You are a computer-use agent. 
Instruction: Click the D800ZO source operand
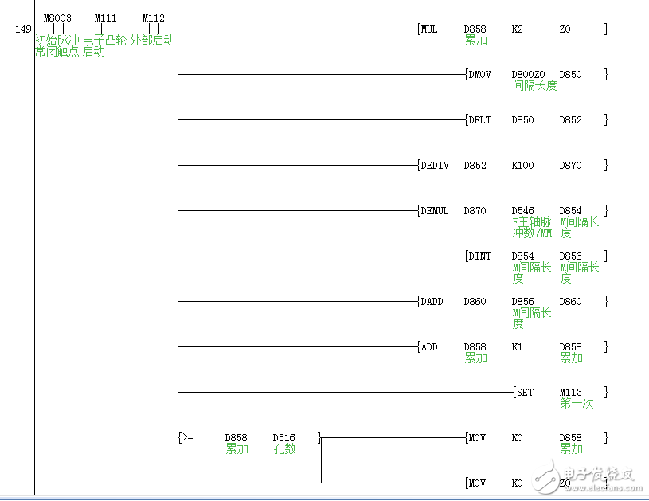click(528, 75)
